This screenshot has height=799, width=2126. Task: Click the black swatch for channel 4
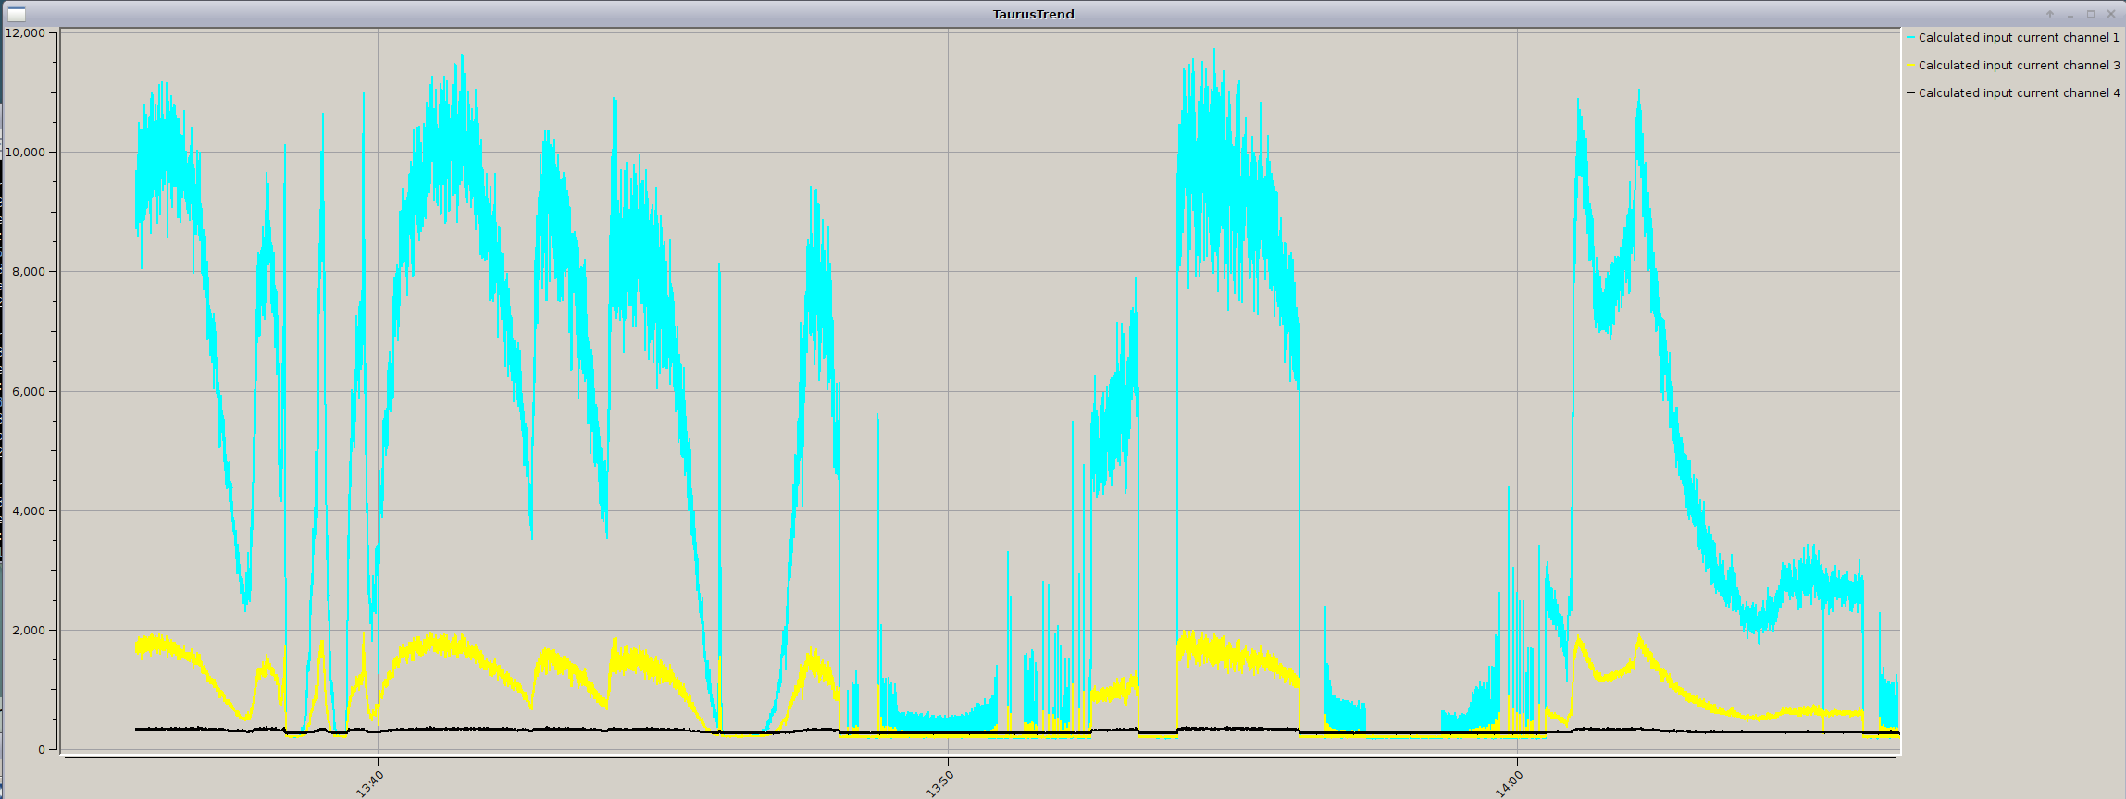click(x=1910, y=93)
